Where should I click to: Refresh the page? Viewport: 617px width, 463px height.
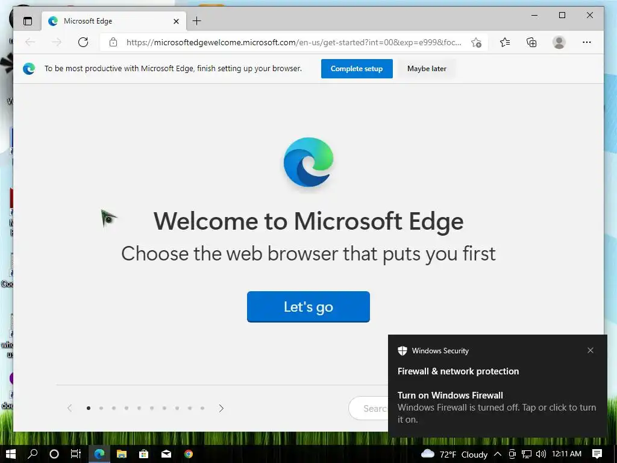(x=83, y=42)
